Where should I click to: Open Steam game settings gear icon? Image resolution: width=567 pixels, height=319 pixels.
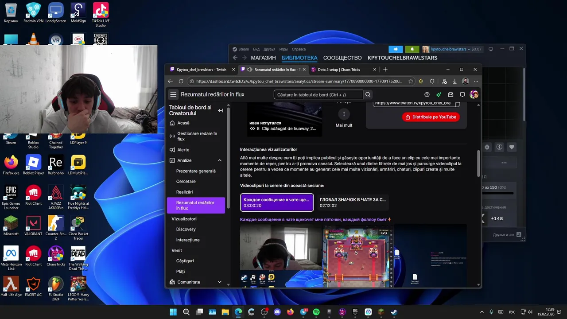(487, 147)
